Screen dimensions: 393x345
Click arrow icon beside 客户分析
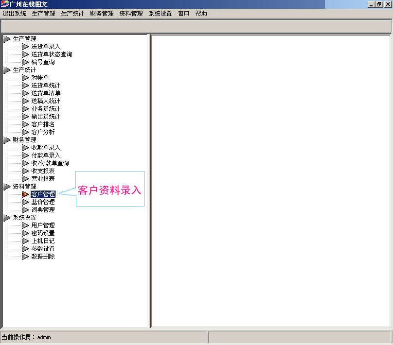pos(25,132)
